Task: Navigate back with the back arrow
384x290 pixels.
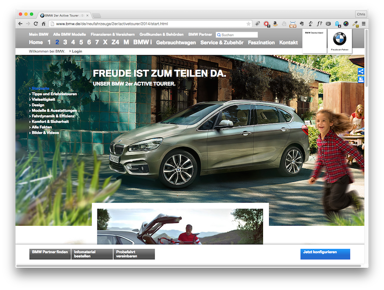Action: pyautogui.click(x=20, y=24)
